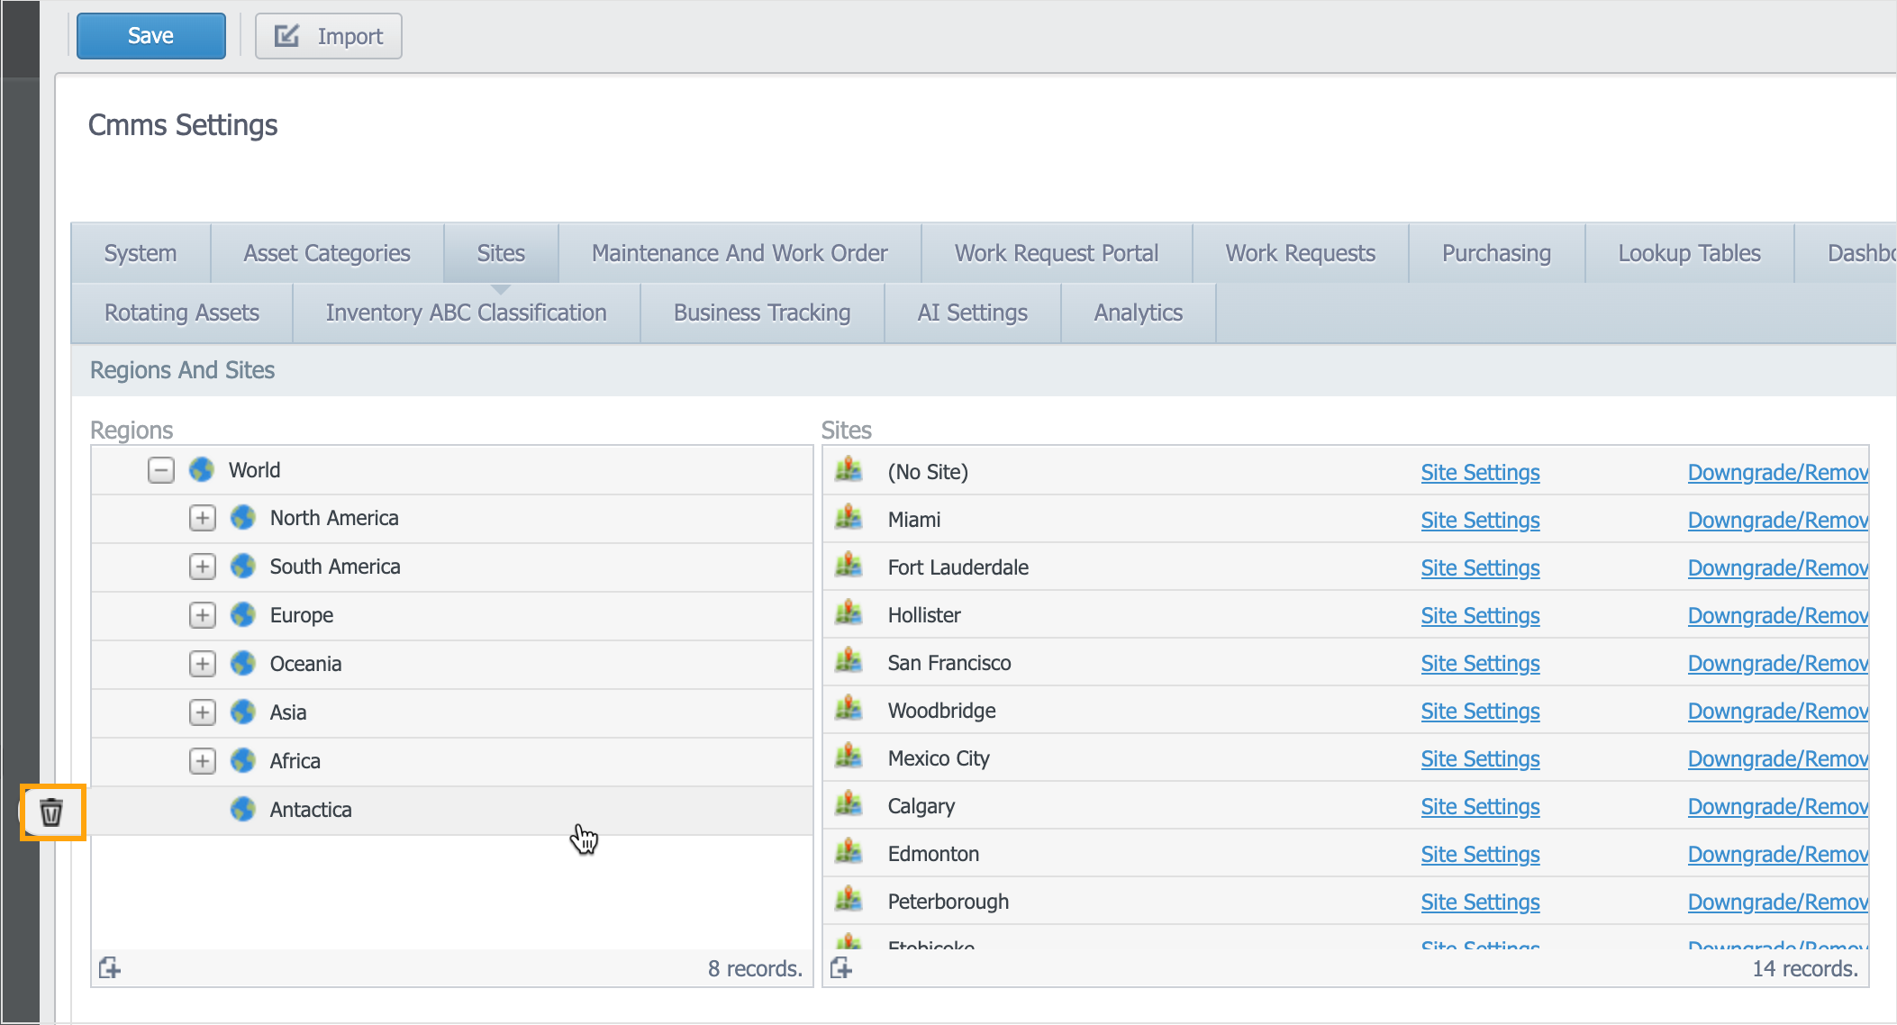Click the Woodbridge site icon
This screenshot has height=1025, width=1897.
click(849, 709)
